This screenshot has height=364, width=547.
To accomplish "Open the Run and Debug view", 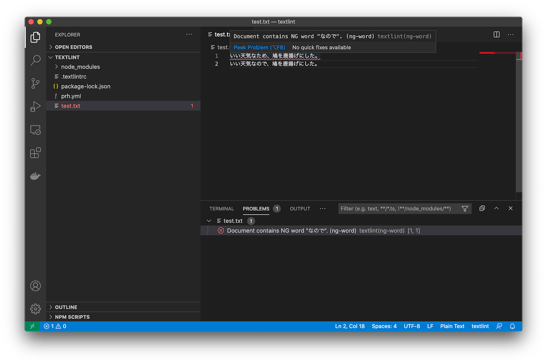I will tap(35, 107).
